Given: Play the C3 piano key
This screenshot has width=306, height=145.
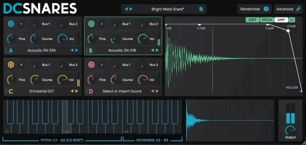Looking at the screenshot, I should 126,129.
